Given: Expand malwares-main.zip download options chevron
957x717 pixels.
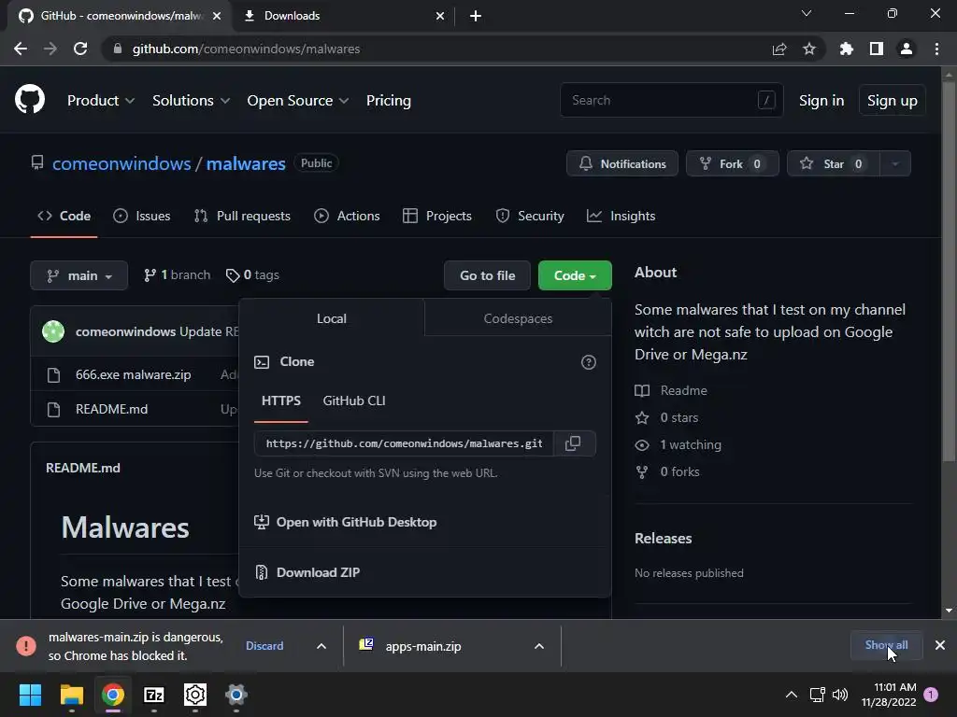Looking at the screenshot, I should click(x=321, y=646).
